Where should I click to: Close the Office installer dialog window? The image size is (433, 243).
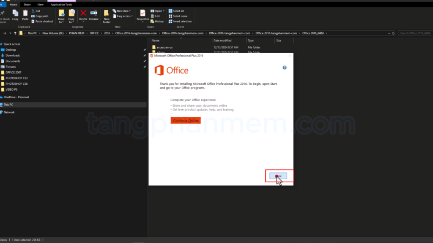point(290,56)
